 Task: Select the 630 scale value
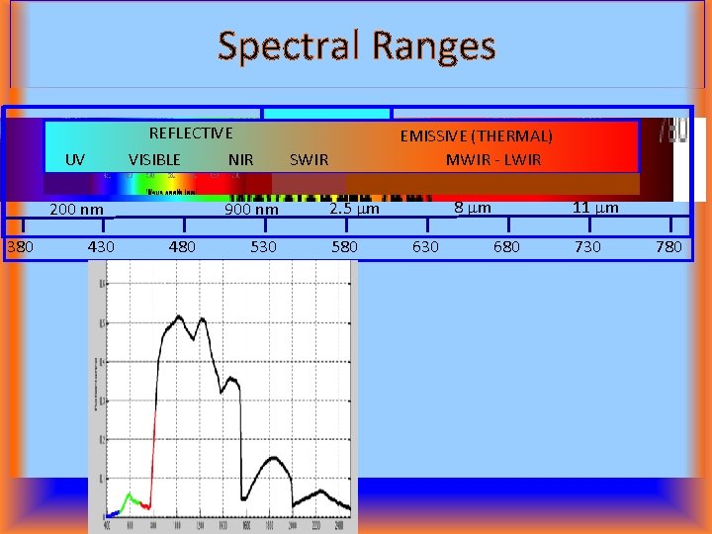tap(425, 247)
